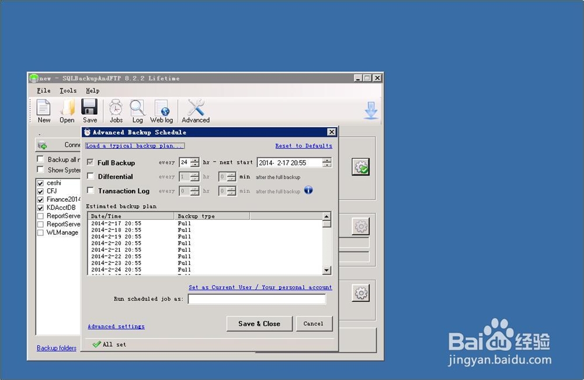Adjust Differential hours spinner
The height and width of the screenshot is (380, 584).
[x=195, y=177]
